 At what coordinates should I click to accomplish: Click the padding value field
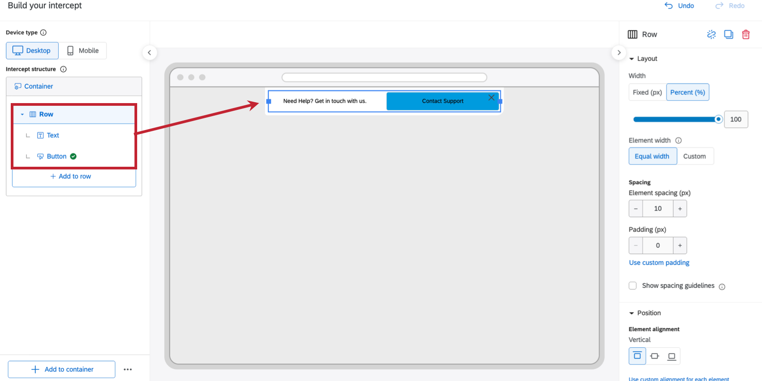pyautogui.click(x=658, y=246)
